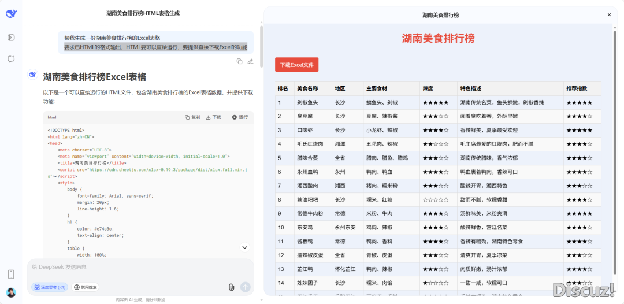
Task: Click the 特色描述 column header
Action: tap(510, 88)
